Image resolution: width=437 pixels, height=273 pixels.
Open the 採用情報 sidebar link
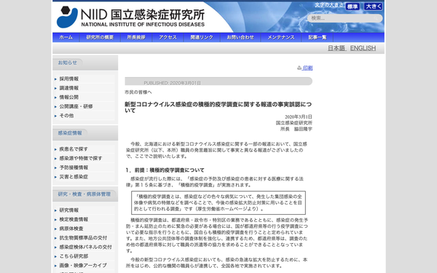click(69, 79)
